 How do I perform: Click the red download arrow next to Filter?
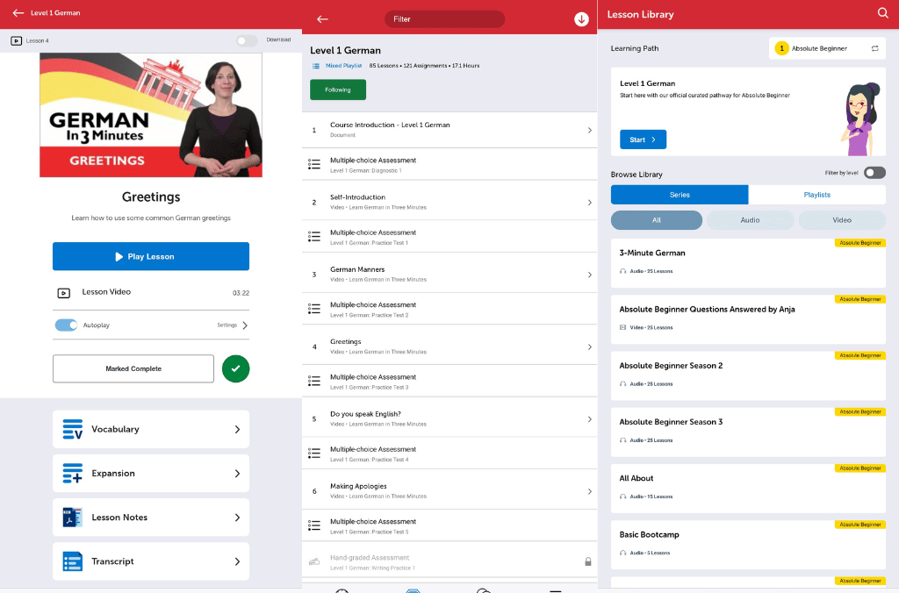581,19
